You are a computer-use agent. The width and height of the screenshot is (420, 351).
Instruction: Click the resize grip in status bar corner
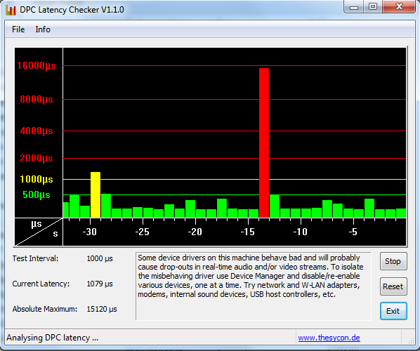coord(411,340)
